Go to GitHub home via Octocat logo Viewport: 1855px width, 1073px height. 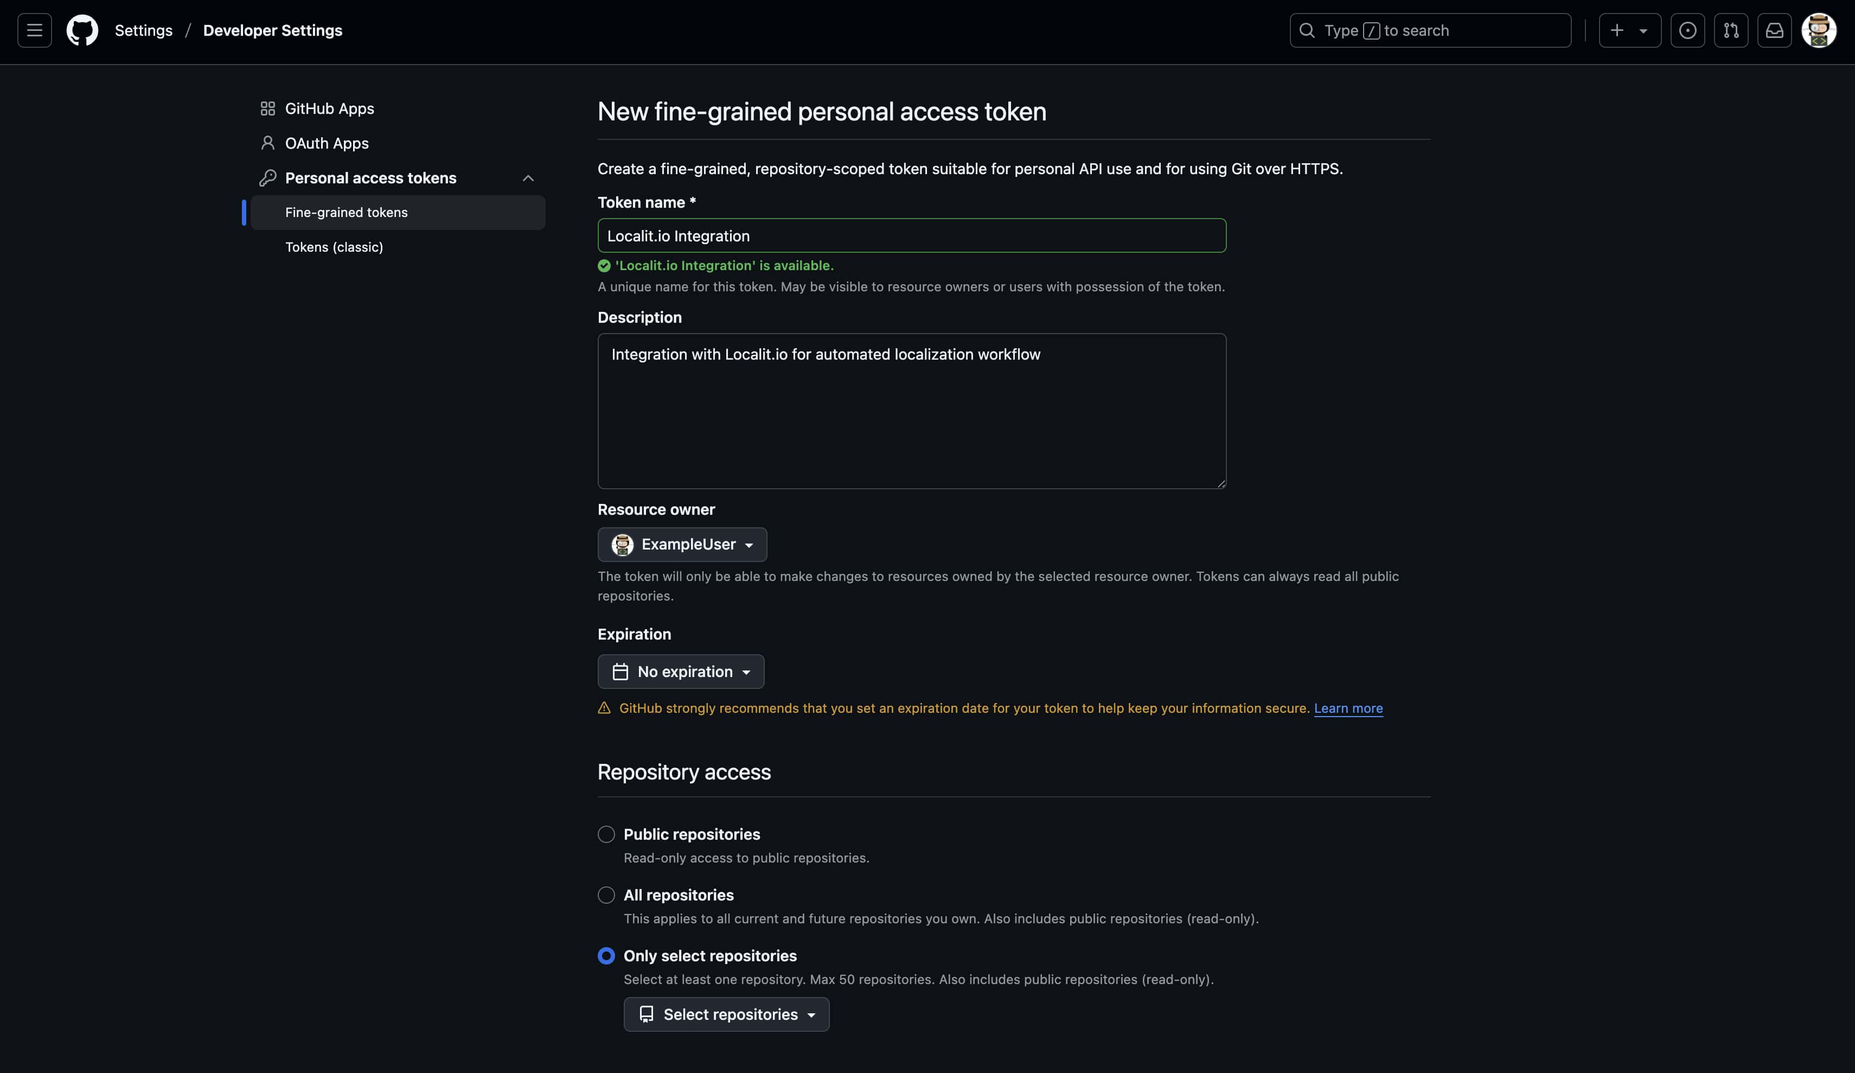pos(82,30)
